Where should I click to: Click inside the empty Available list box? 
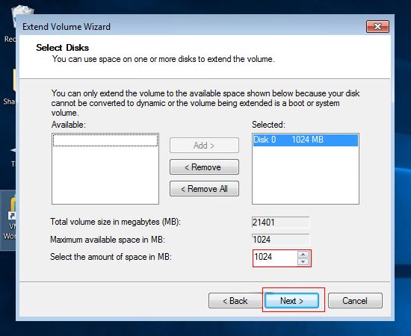[x=105, y=169]
